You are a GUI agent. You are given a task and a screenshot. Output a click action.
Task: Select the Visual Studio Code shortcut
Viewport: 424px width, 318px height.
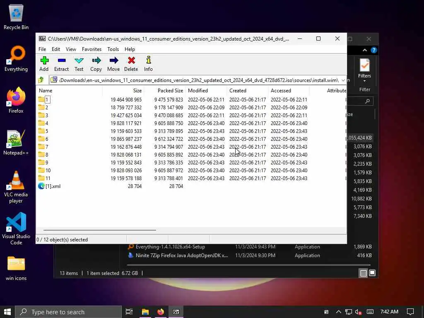tap(16, 229)
